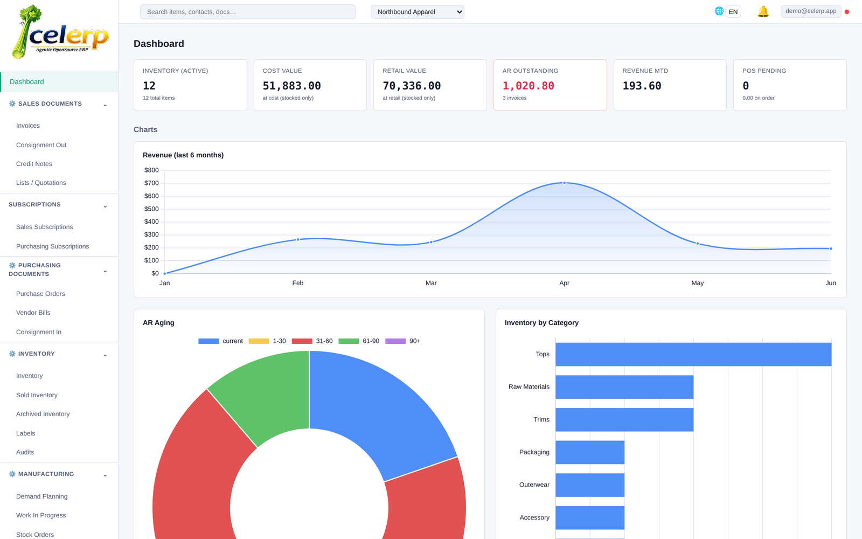Click the May data point on revenue chart
The width and height of the screenshot is (862, 539).
[698, 244]
